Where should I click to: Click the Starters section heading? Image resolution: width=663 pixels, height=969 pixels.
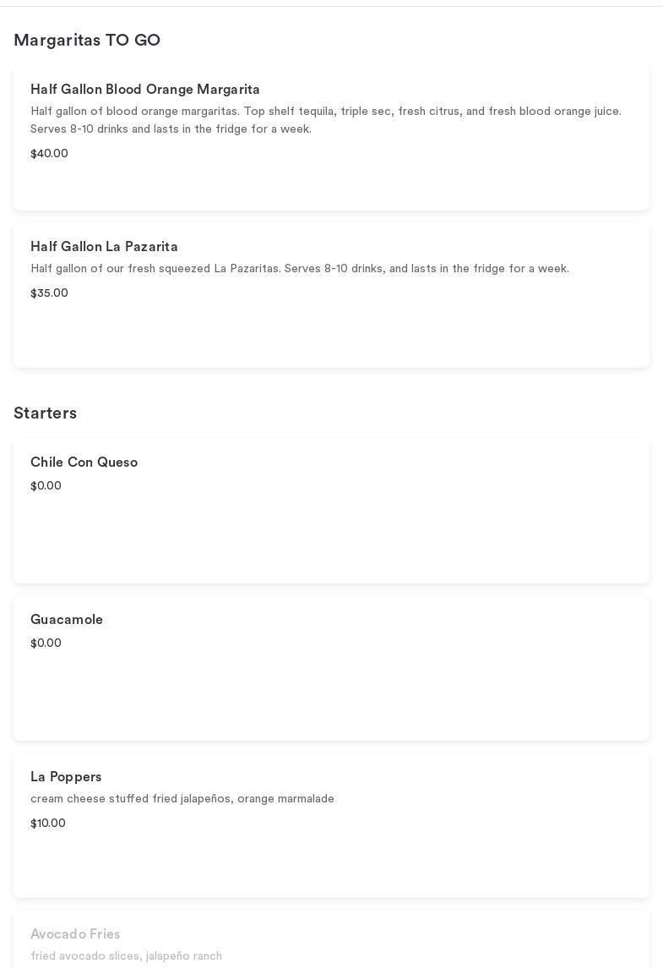pyautogui.click(x=45, y=413)
